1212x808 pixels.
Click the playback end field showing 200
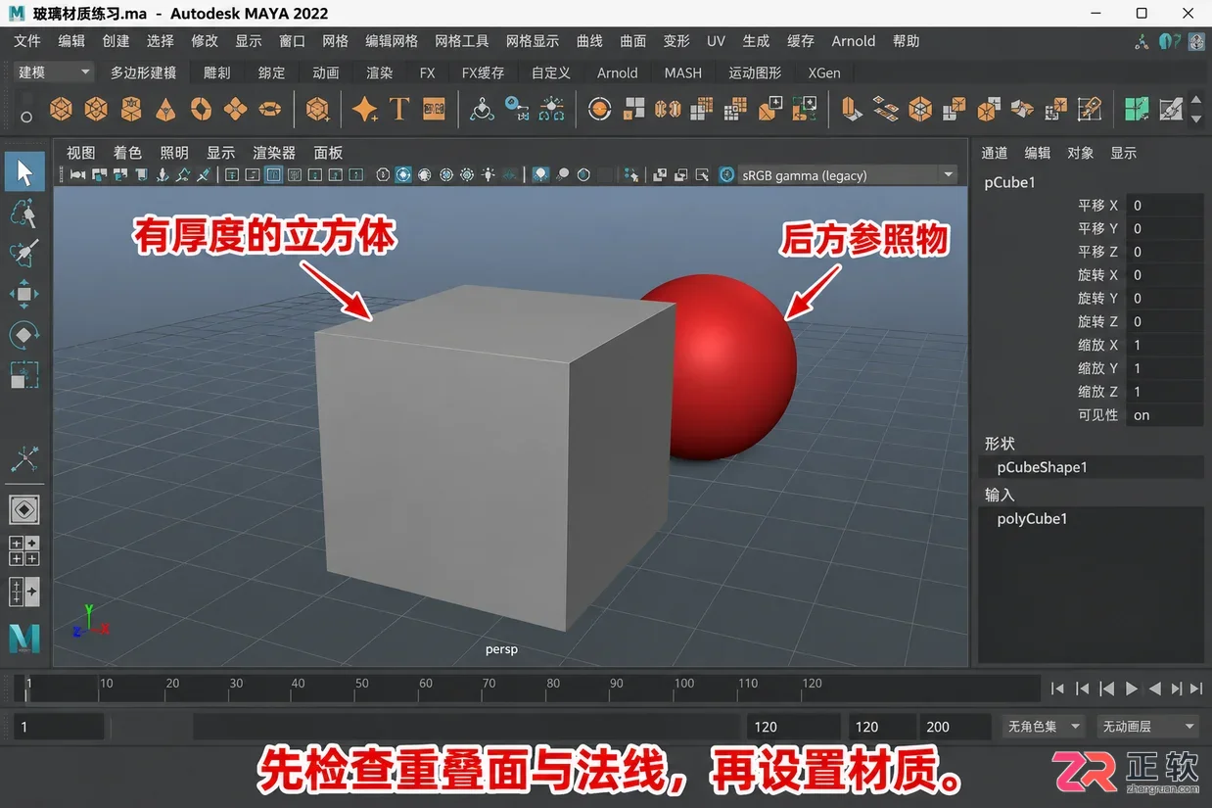[955, 727]
